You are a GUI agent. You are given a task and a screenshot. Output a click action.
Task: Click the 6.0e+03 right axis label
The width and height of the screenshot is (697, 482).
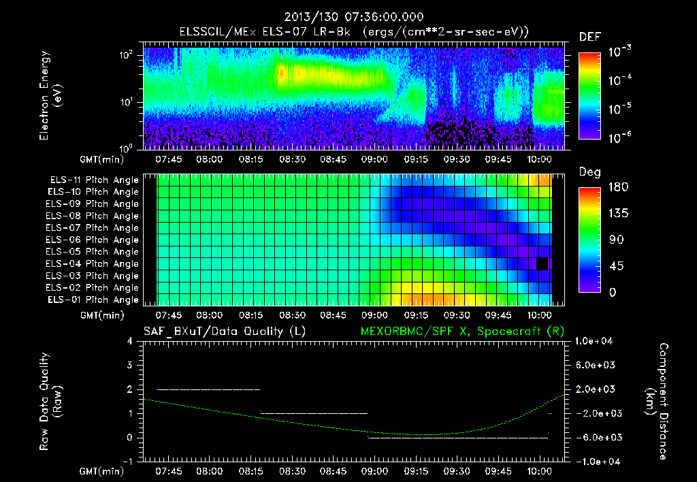(595, 365)
